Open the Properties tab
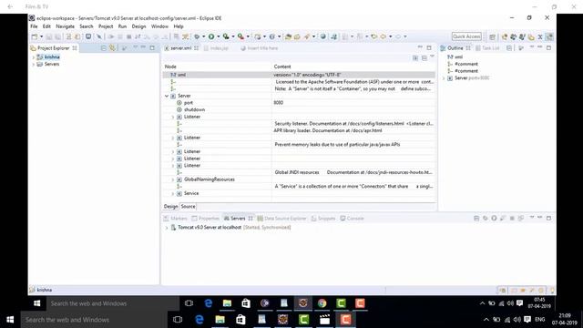The image size is (583, 328). click(x=206, y=219)
